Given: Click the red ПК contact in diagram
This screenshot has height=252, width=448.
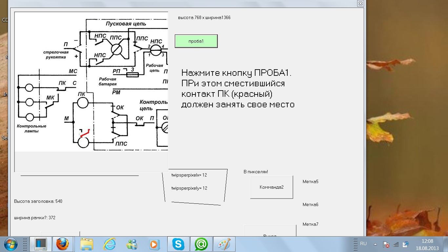Looking at the screenshot, I should [85, 134].
